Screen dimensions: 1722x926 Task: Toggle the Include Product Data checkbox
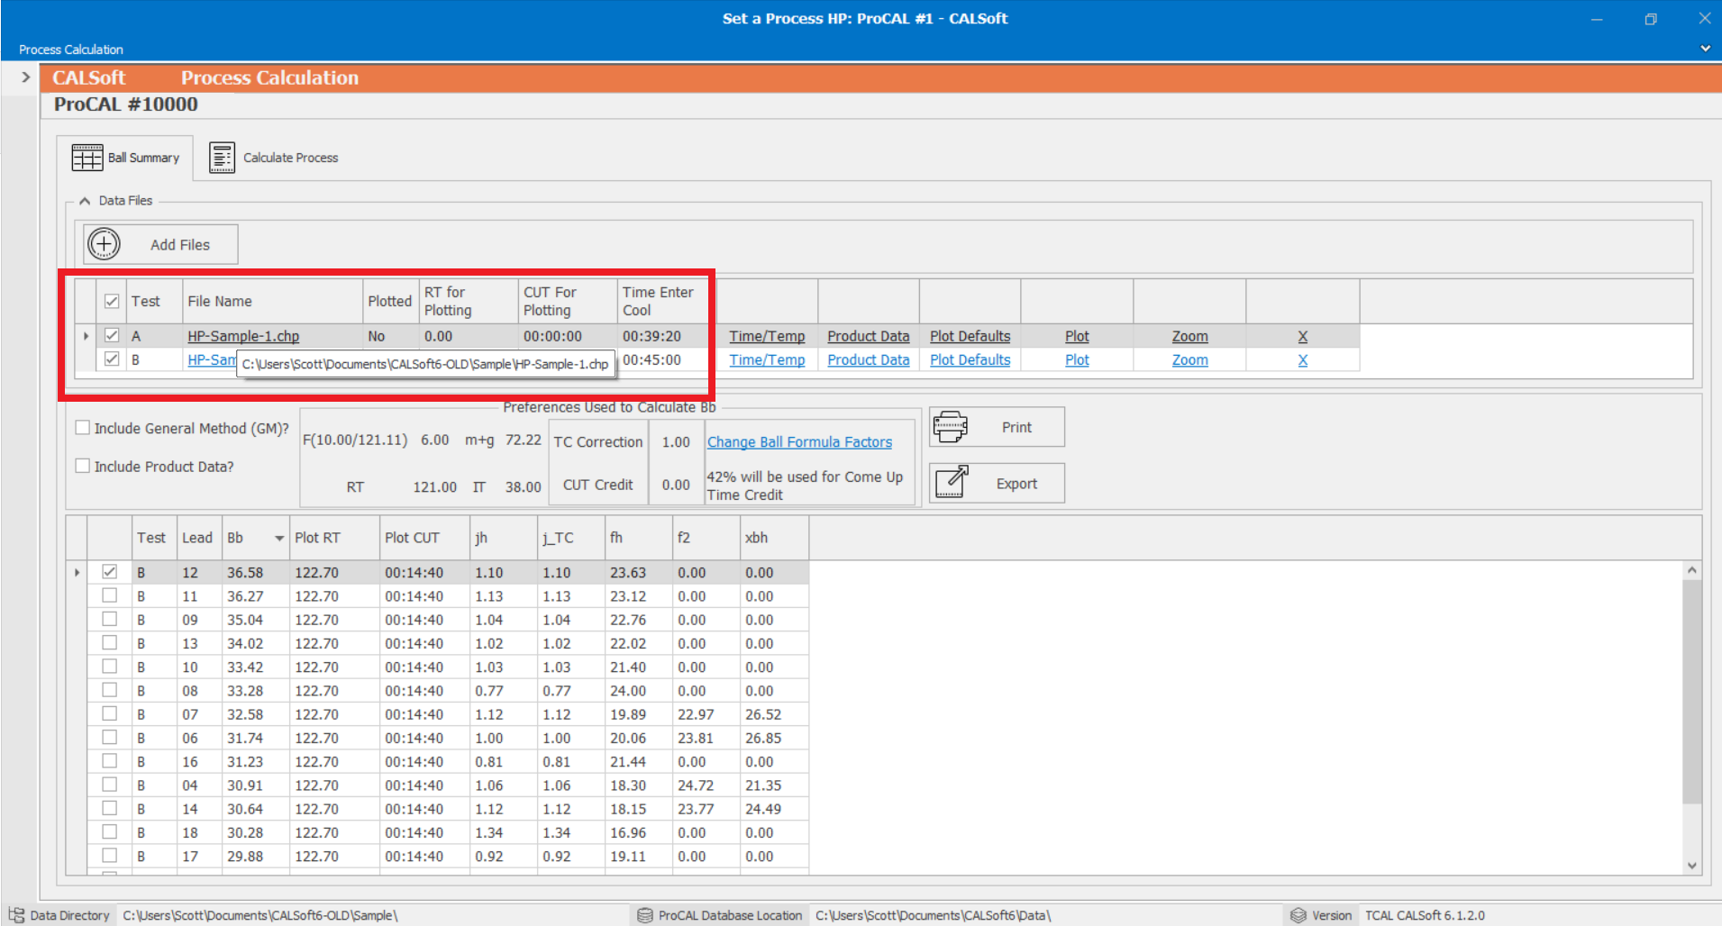coord(83,466)
